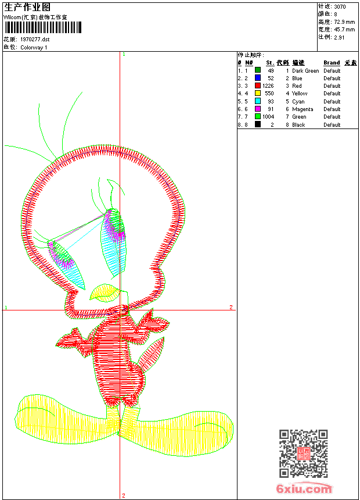Click the barcode under the Wilcom heading

click(x=42, y=27)
